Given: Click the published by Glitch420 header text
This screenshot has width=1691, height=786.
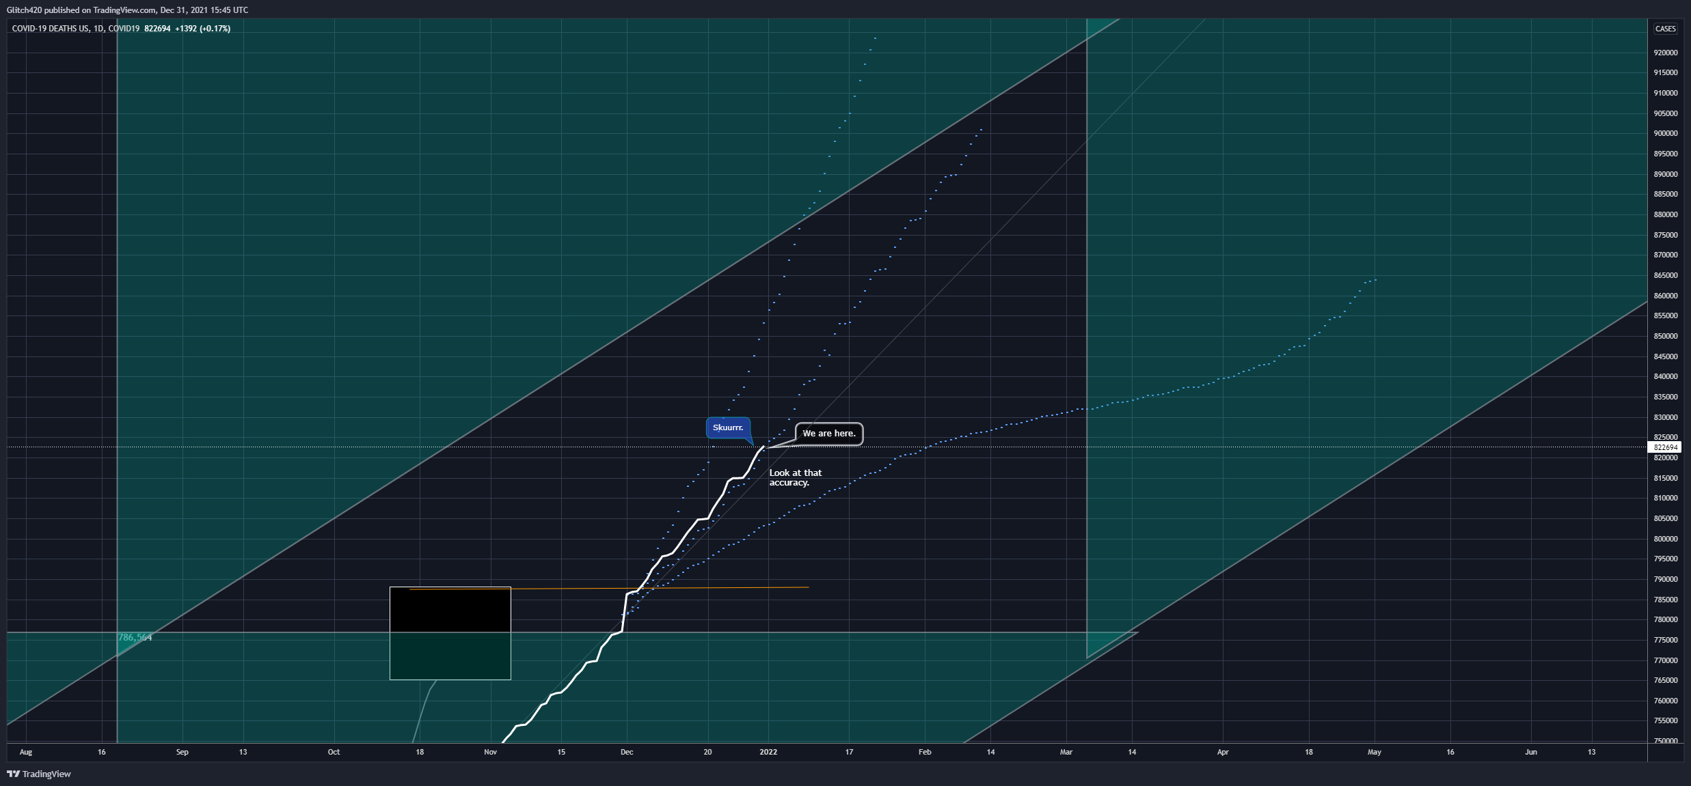Looking at the screenshot, I should pyautogui.click(x=127, y=10).
